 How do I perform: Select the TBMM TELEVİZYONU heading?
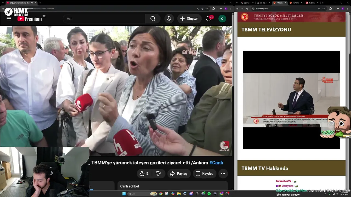pyautogui.click(x=266, y=30)
